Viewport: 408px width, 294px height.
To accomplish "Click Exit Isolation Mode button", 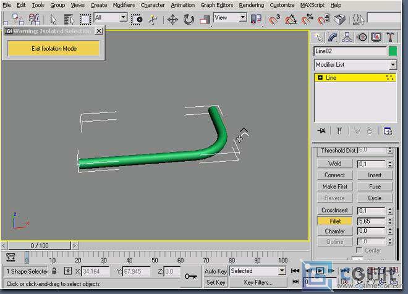I will 54,49.
